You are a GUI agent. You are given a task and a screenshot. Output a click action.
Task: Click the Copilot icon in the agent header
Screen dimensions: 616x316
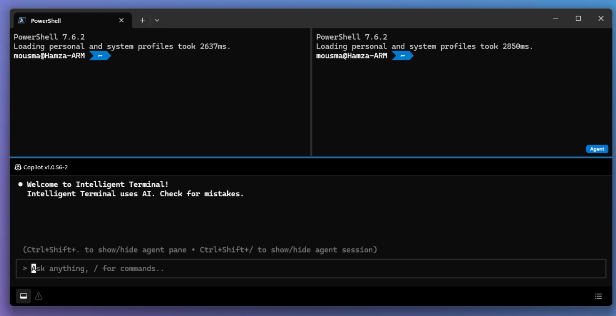coord(18,167)
